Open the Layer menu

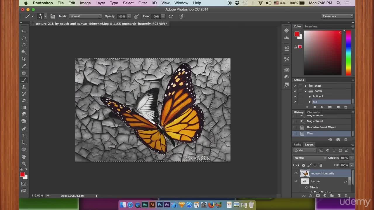100,3
